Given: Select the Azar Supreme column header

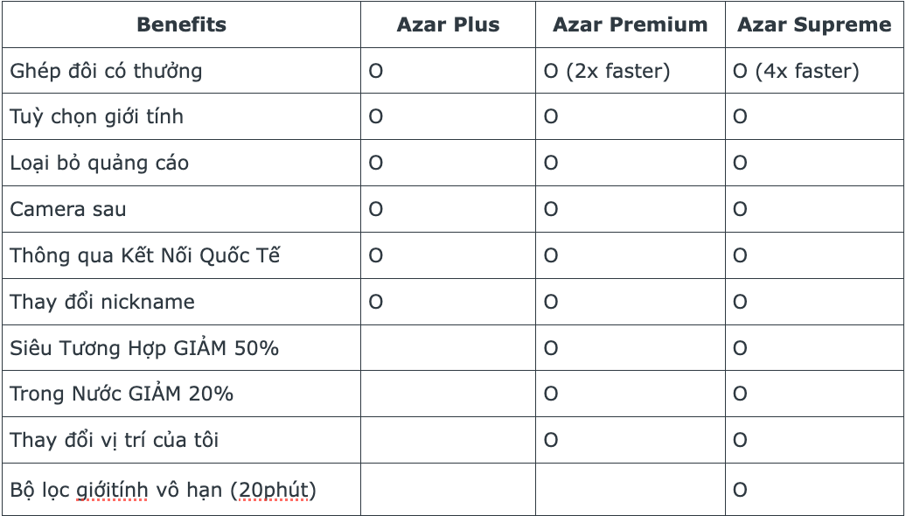Looking at the screenshot, I should tap(813, 24).
